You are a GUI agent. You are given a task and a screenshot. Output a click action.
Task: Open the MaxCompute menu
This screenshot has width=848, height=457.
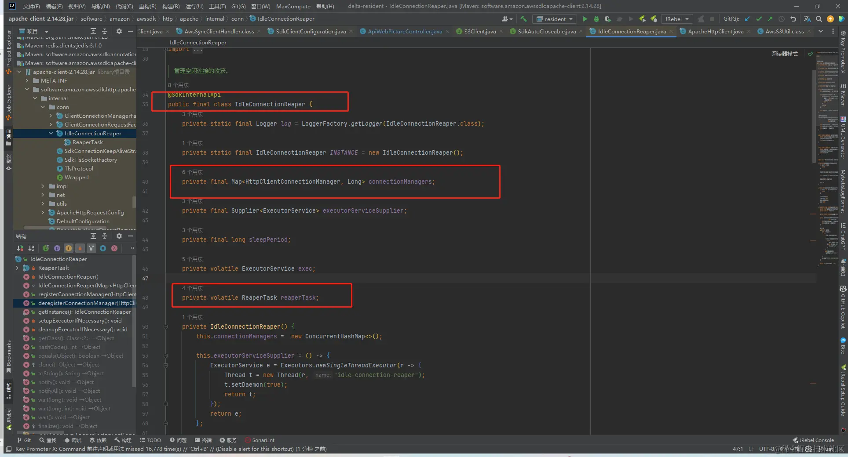(293, 6)
